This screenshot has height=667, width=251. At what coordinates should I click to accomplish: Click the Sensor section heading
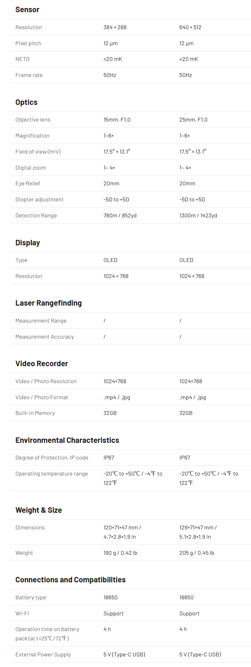tap(27, 10)
